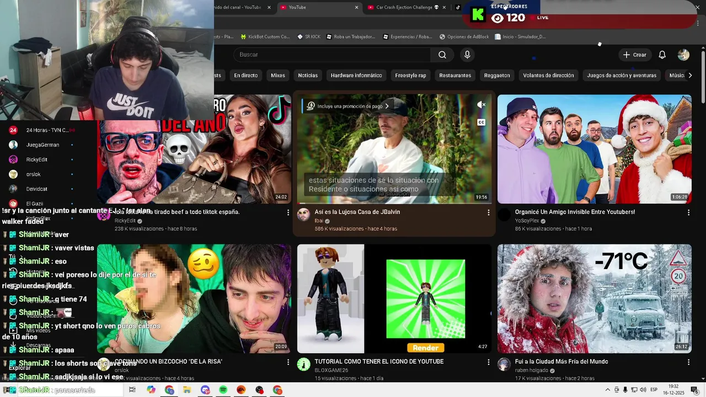
Task: Open title Así es la Lujosa Casa de JBalvin
Action: 357,212
